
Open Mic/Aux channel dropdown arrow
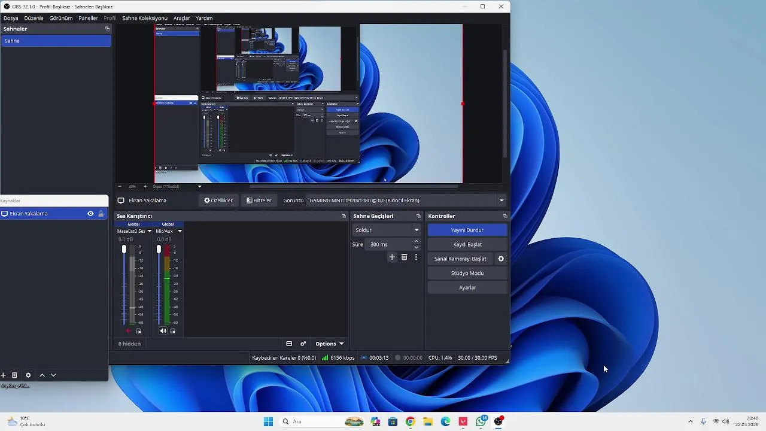180,231
